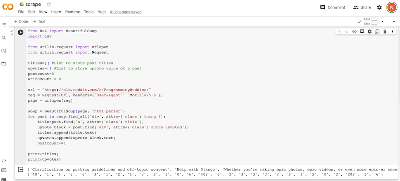Viewport: 400px width, 181px height.
Task: Click inside the 'import csv' code line
Action: click(x=40, y=36)
